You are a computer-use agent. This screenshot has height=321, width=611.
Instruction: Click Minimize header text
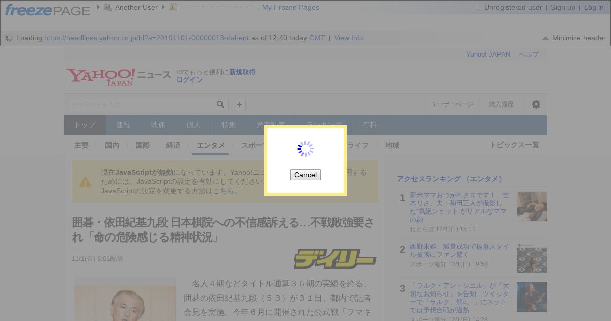(x=579, y=38)
